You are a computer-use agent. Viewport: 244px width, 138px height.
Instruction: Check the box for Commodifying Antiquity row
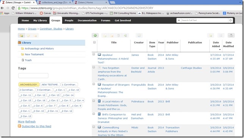pyautogui.click(x=94, y=127)
